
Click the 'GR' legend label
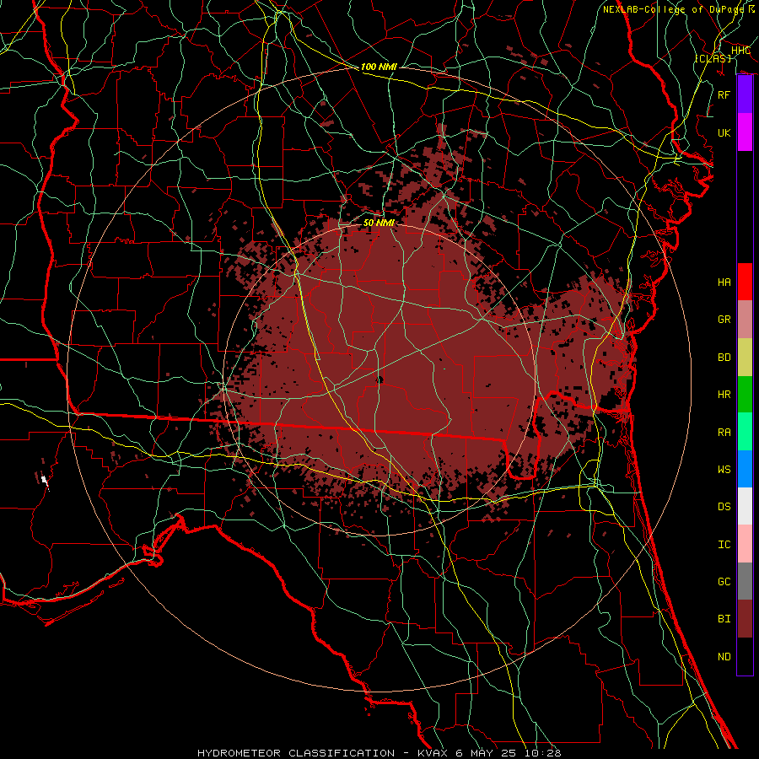(x=724, y=320)
